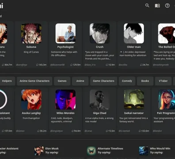Open the Older man character avatar
Viewport: 175px width, 159px height.
[x=134, y=34]
